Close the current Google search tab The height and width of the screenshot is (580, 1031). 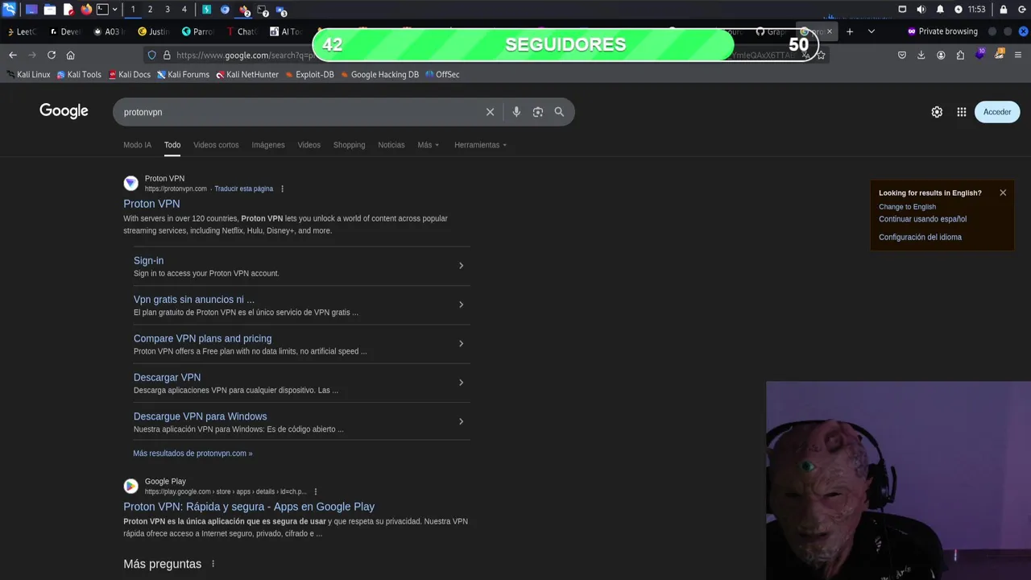(829, 31)
